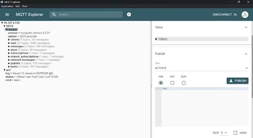Collapse the ac1 tree node
This screenshot has width=253, height=138.
tap(4, 70)
